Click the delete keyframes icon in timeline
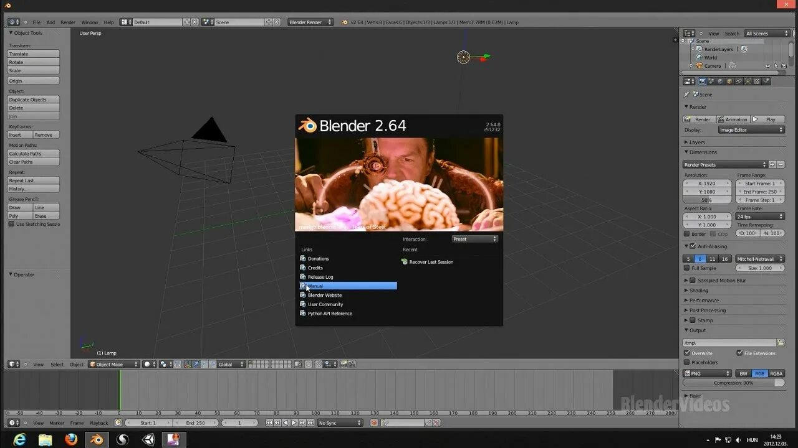Viewport: 798px width, 448px height. [x=436, y=422]
